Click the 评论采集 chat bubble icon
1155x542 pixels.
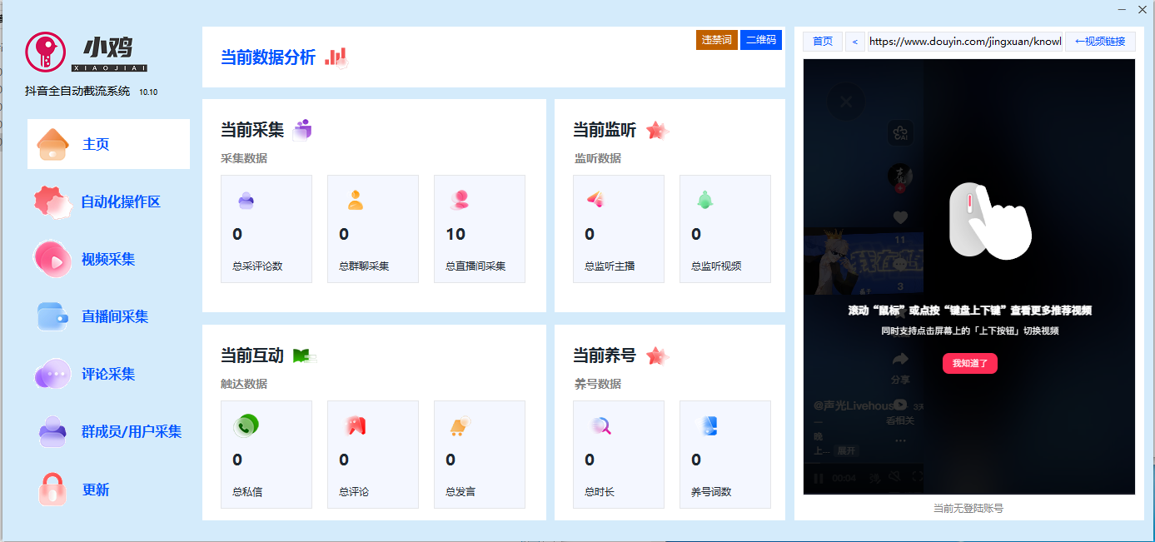coord(53,375)
